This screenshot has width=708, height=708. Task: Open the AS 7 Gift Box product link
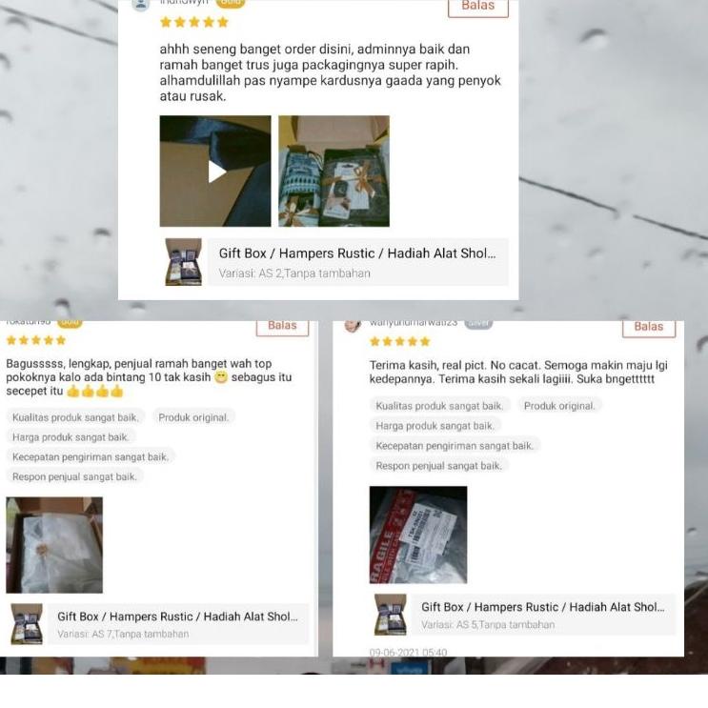click(178, 623)
